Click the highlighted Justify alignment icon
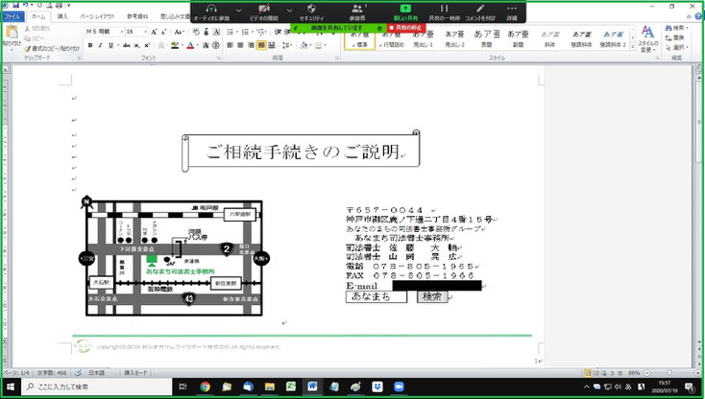The image size is (705, 399). [261, 45]
